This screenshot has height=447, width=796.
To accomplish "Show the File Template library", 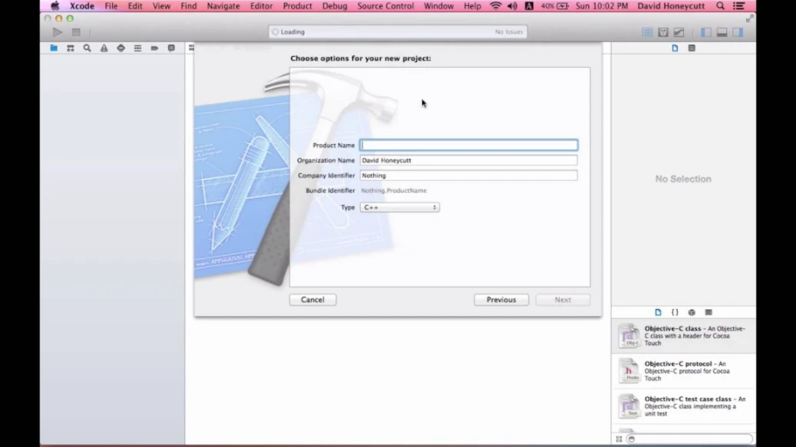I will click(x=658, y=312).
